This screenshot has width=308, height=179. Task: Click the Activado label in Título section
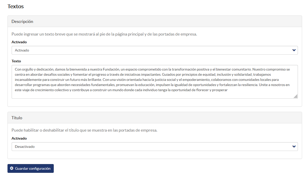19,139
